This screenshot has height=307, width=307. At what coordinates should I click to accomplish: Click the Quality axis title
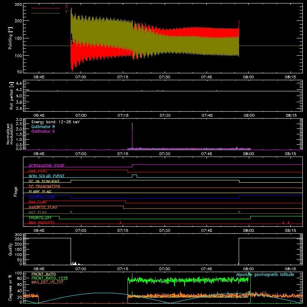(10, 249)
